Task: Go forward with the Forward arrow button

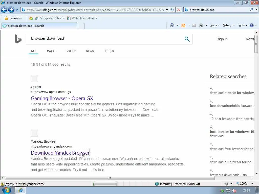Action: point(11,10)
